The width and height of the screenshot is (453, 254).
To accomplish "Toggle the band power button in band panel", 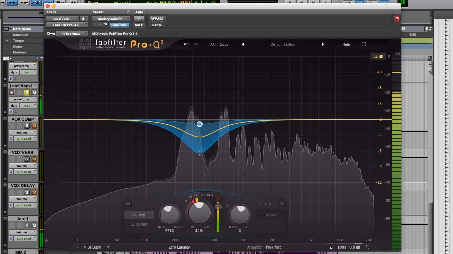I will [128, 203].
